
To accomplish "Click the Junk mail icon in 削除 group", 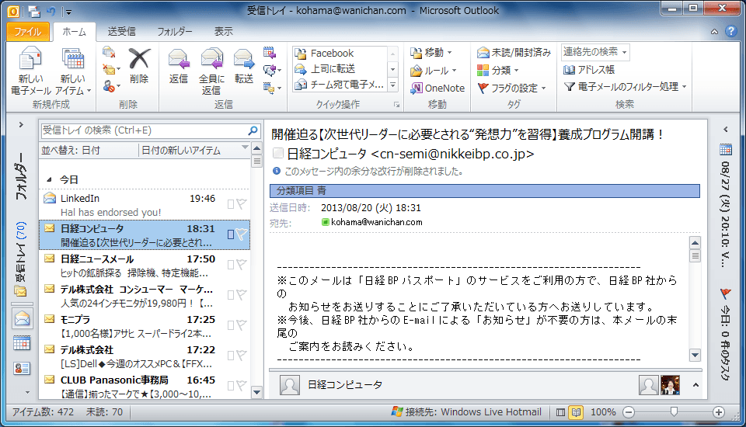I will point(111,87).
